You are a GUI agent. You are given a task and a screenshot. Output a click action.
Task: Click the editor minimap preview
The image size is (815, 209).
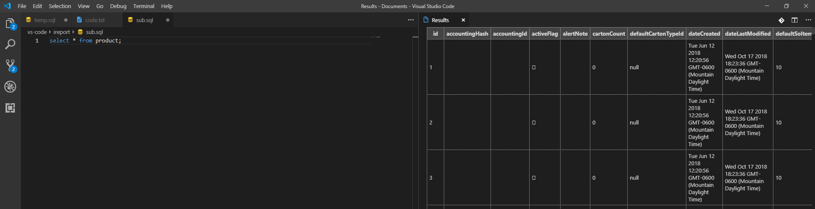(x=375, y=37)
